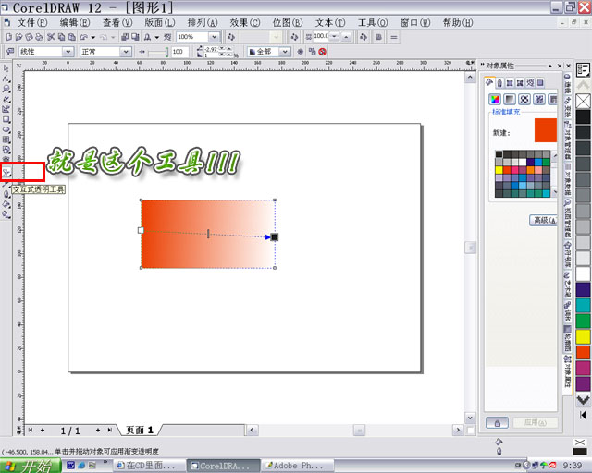The height and width of the screenshot is (473, 592).
Task: Click the white start handle on gradient rectangle
Action: point(141,230)
